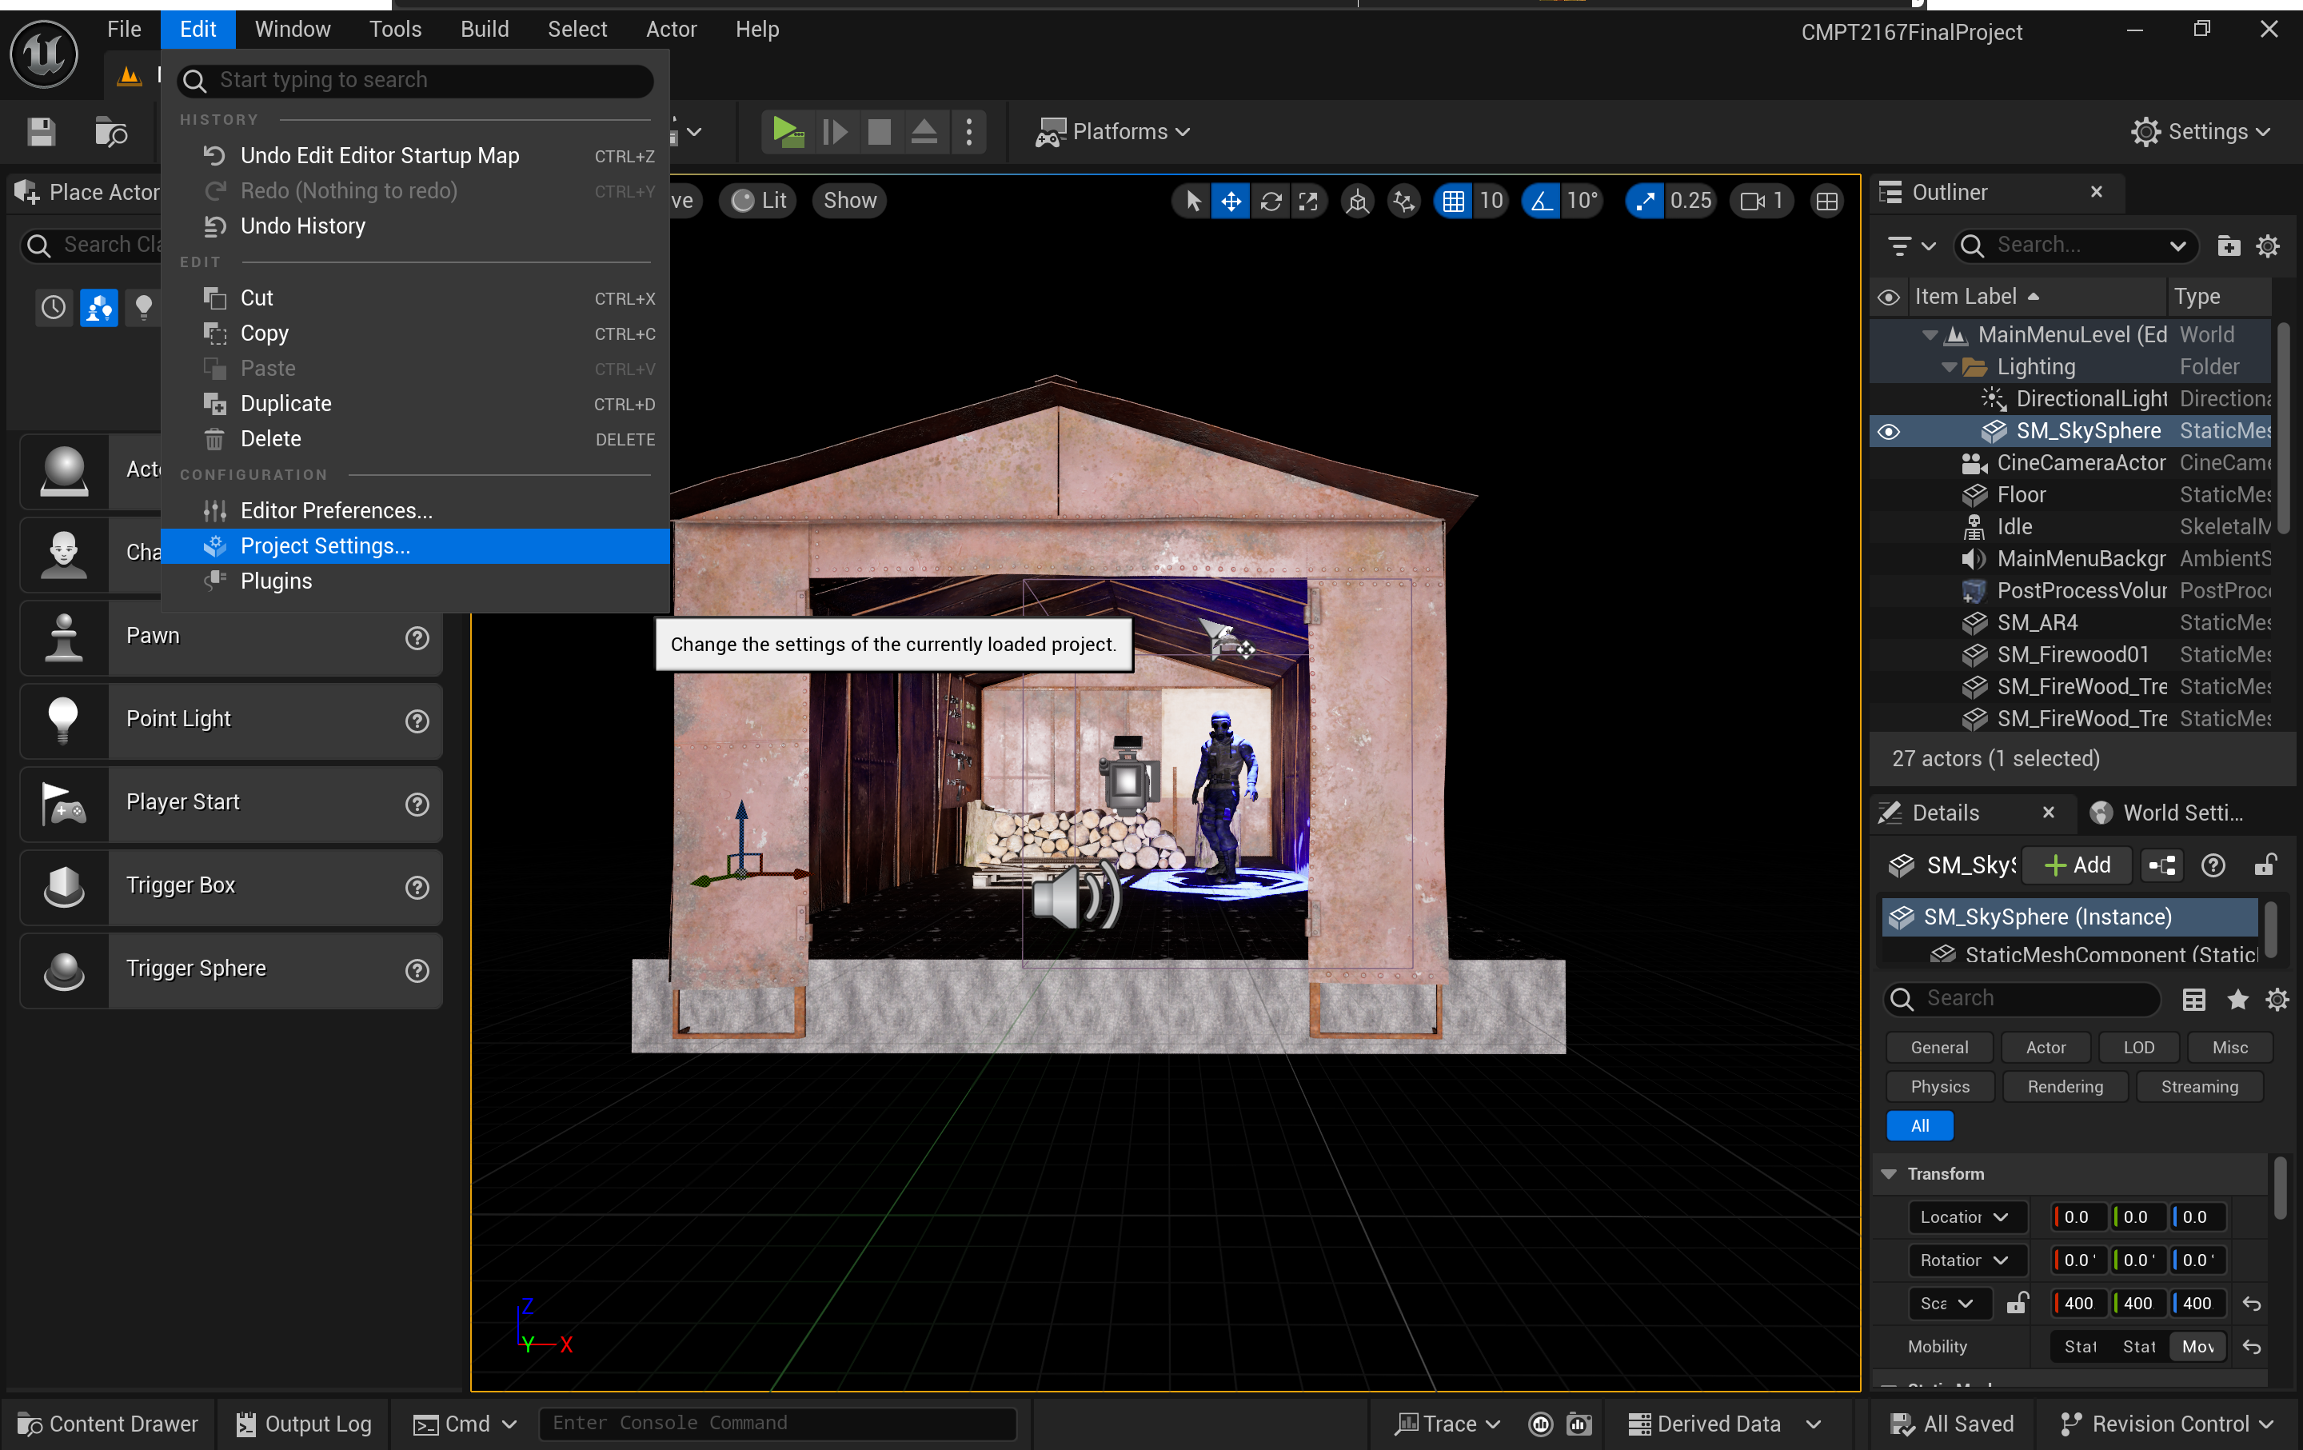
Task: Activate the Rotate gizmo tool
Action: click(x=1270, y=201)
